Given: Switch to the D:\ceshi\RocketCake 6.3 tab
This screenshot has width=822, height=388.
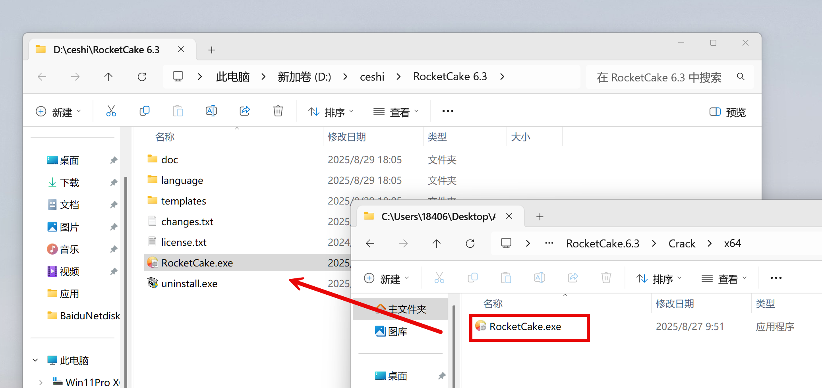Looking at the screenshot, I should point(106,50).
